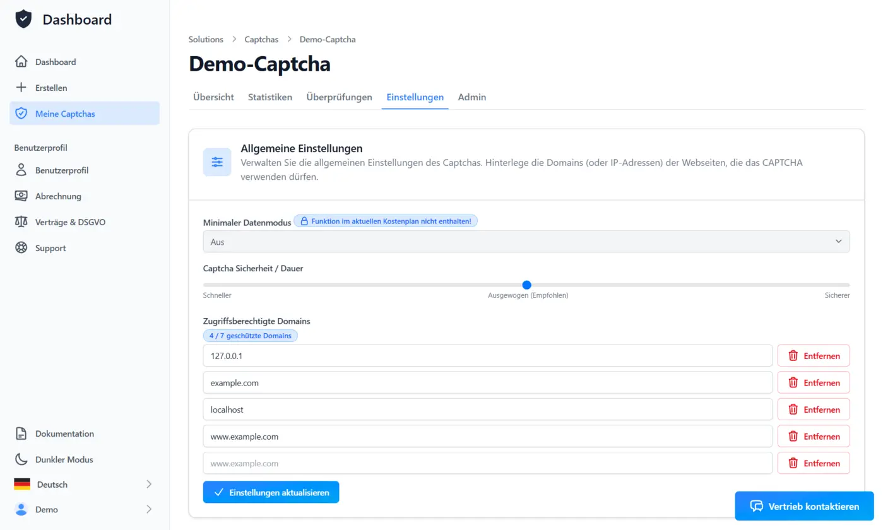Click the German flag icon

(22, 485)
